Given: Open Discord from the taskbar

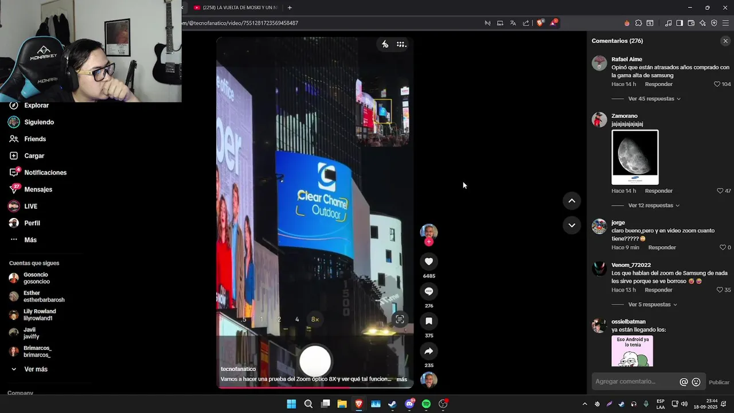Looking at the screenshot, I should (409, 404).
